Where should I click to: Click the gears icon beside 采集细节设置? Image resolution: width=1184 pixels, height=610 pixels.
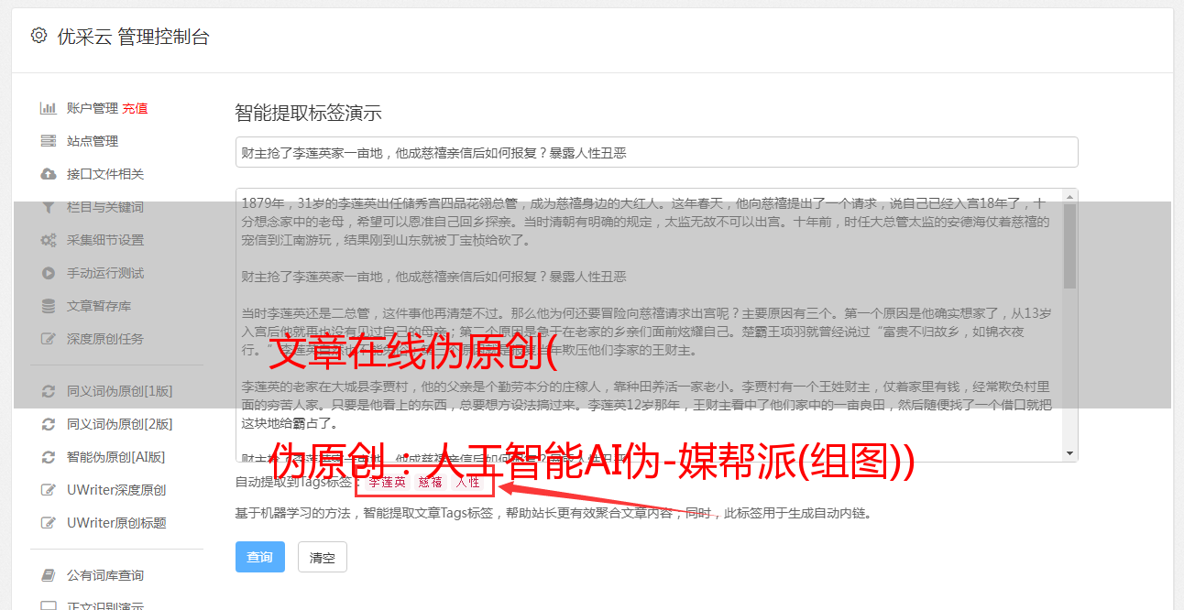point(49,240)
